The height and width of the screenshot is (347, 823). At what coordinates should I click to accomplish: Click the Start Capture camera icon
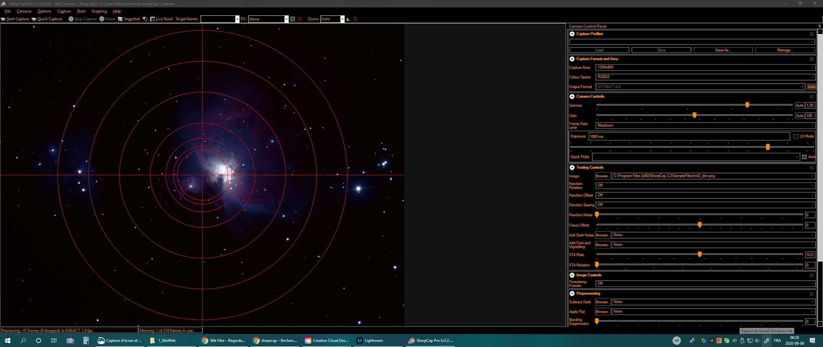[x=3, y=19]
